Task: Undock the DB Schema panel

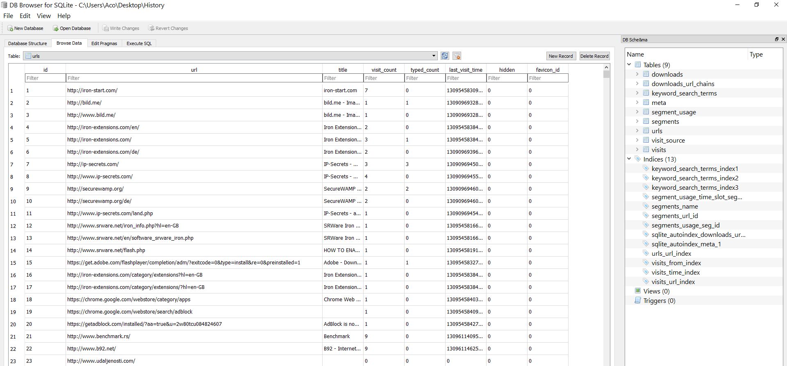Action: coord(776,39)
